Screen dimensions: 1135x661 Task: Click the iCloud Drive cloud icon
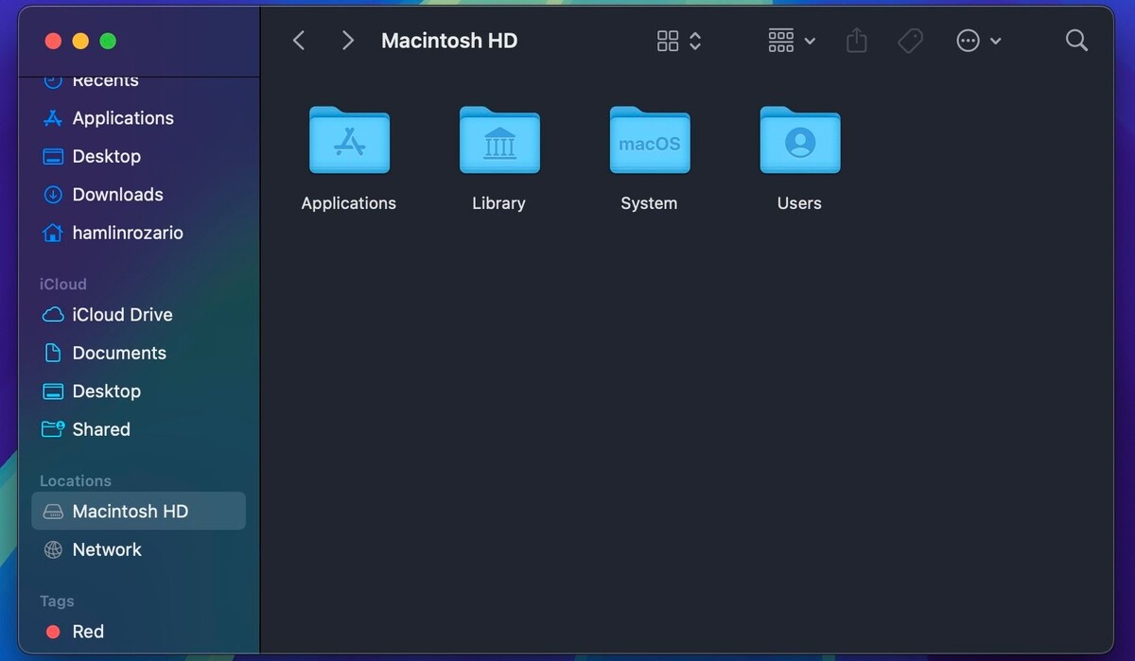coord(53,315)
